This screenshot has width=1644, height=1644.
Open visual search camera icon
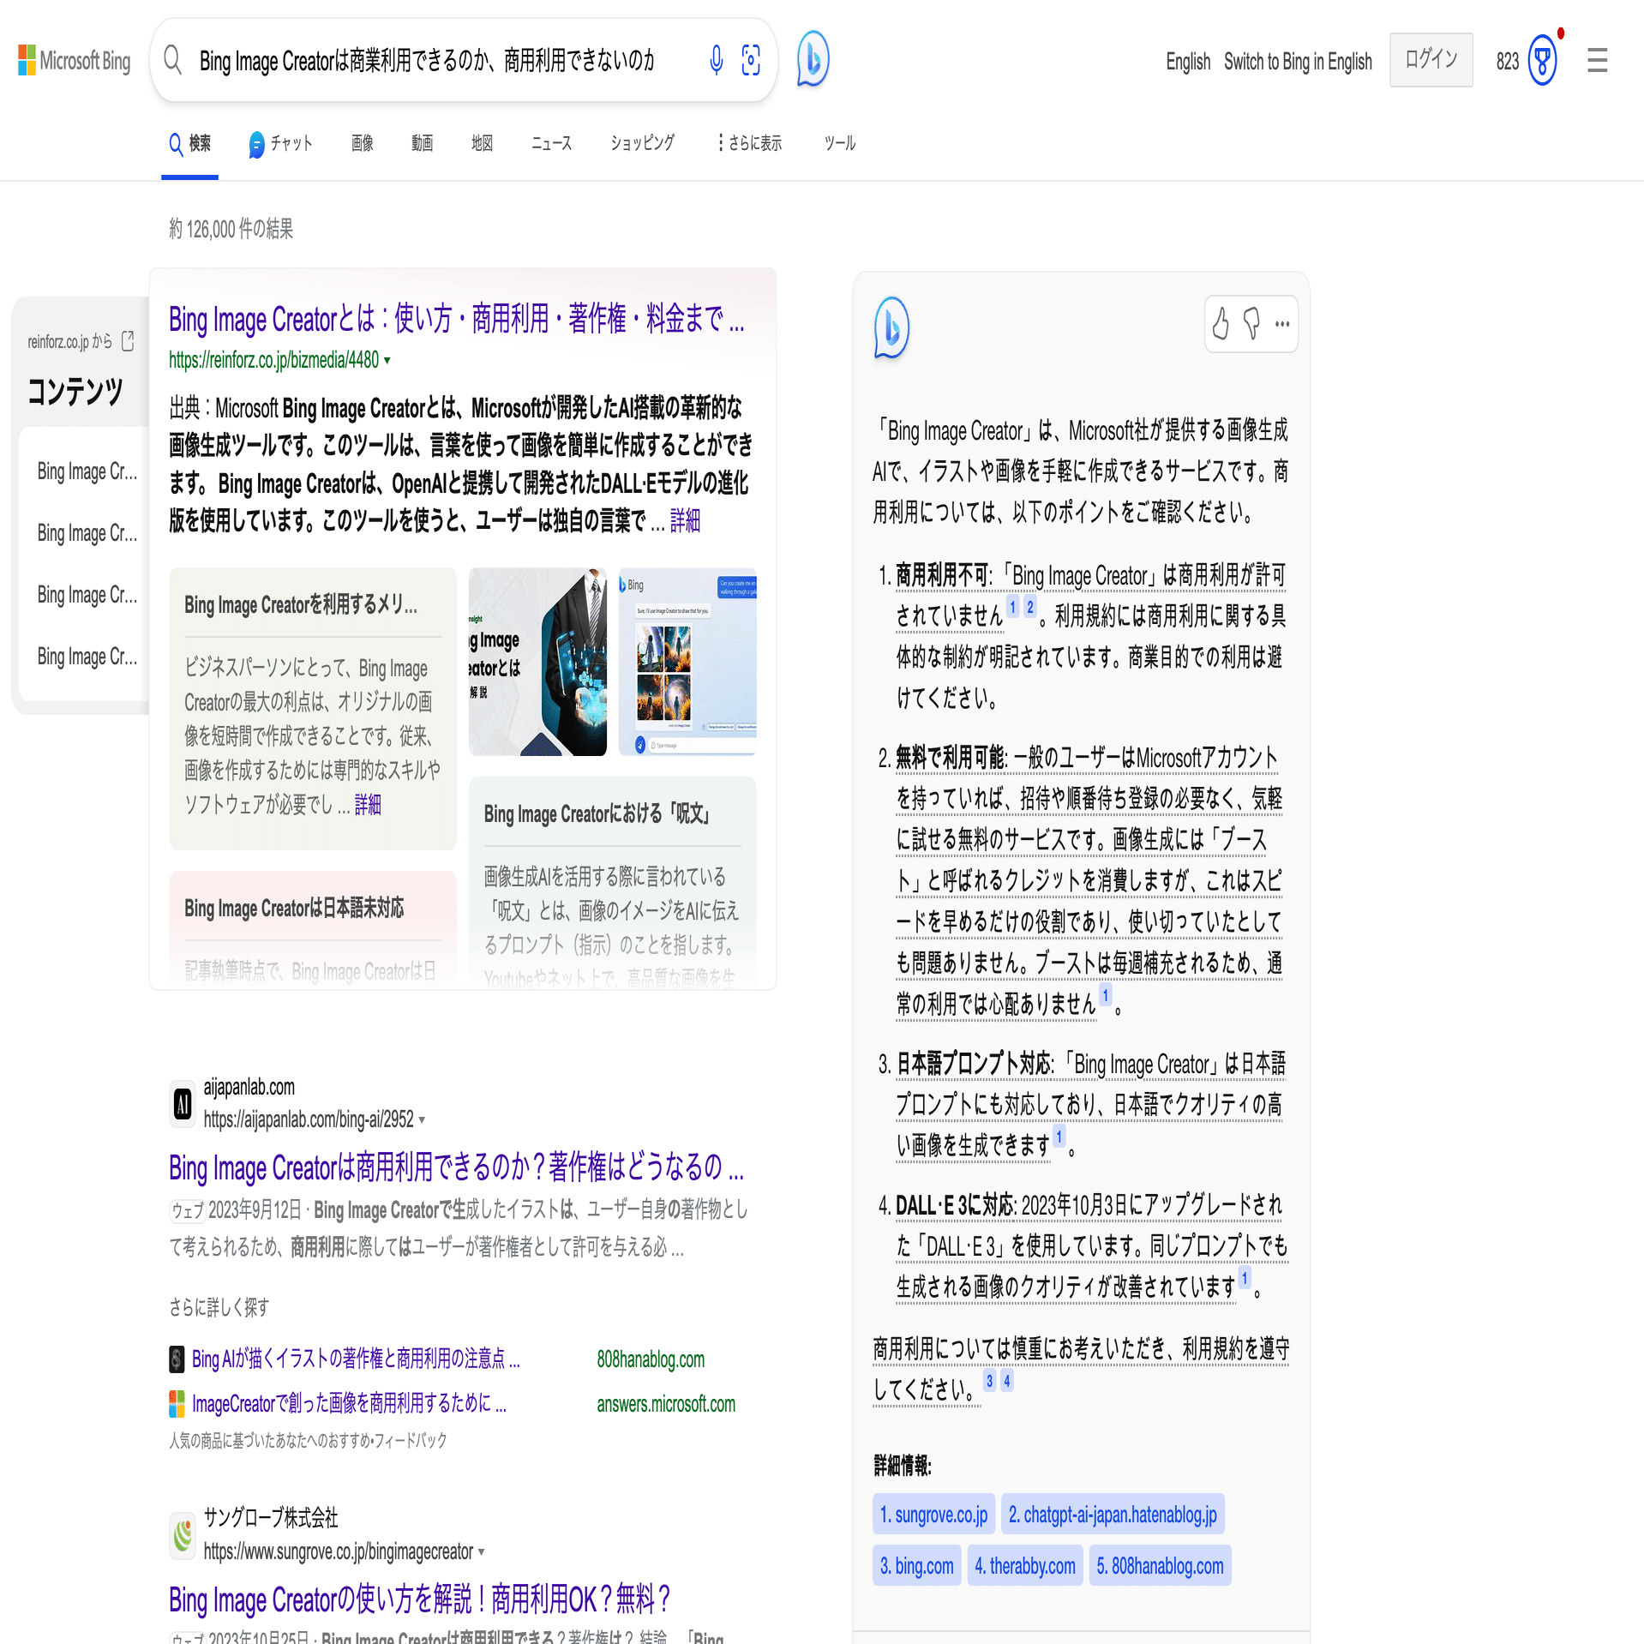[x=751, y=60]
